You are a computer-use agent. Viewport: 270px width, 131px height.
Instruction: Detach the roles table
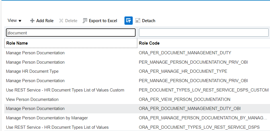(146, 21)
